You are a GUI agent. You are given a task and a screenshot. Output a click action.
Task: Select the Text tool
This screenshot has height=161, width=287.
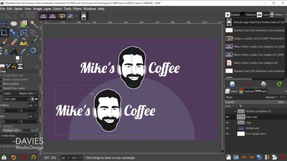click(x=14, y=51)
